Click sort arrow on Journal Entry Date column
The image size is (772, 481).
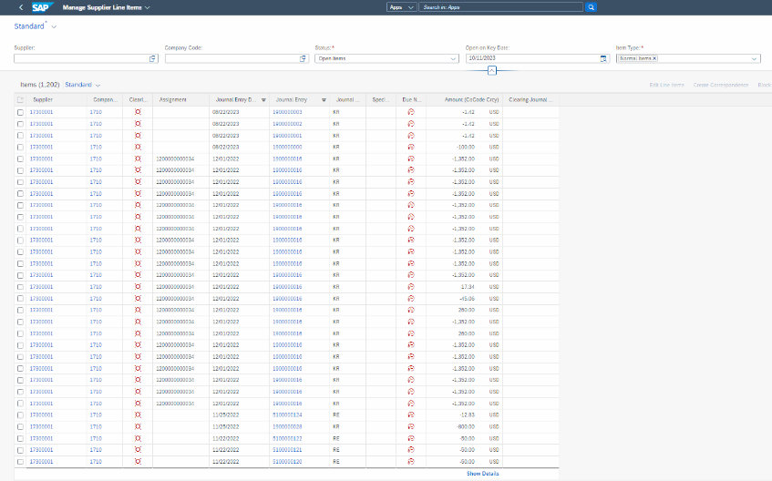pos(263,99)
